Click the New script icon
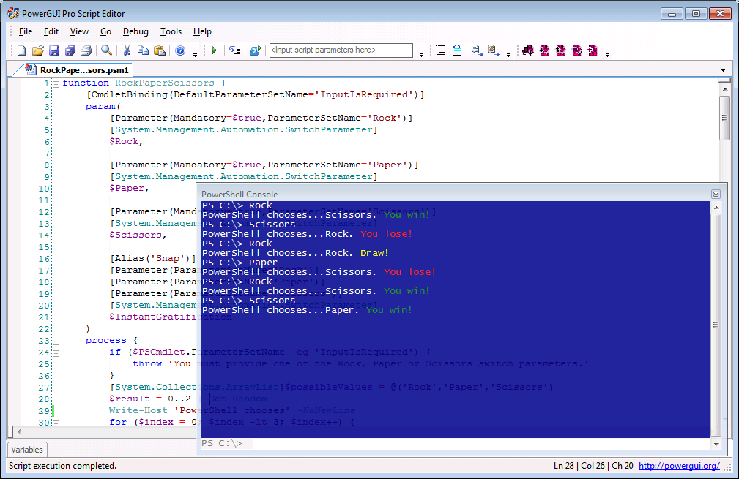Image resolution: width=739 pixels, height=479 pixels. pyautogui.click(x=21, y=50)
